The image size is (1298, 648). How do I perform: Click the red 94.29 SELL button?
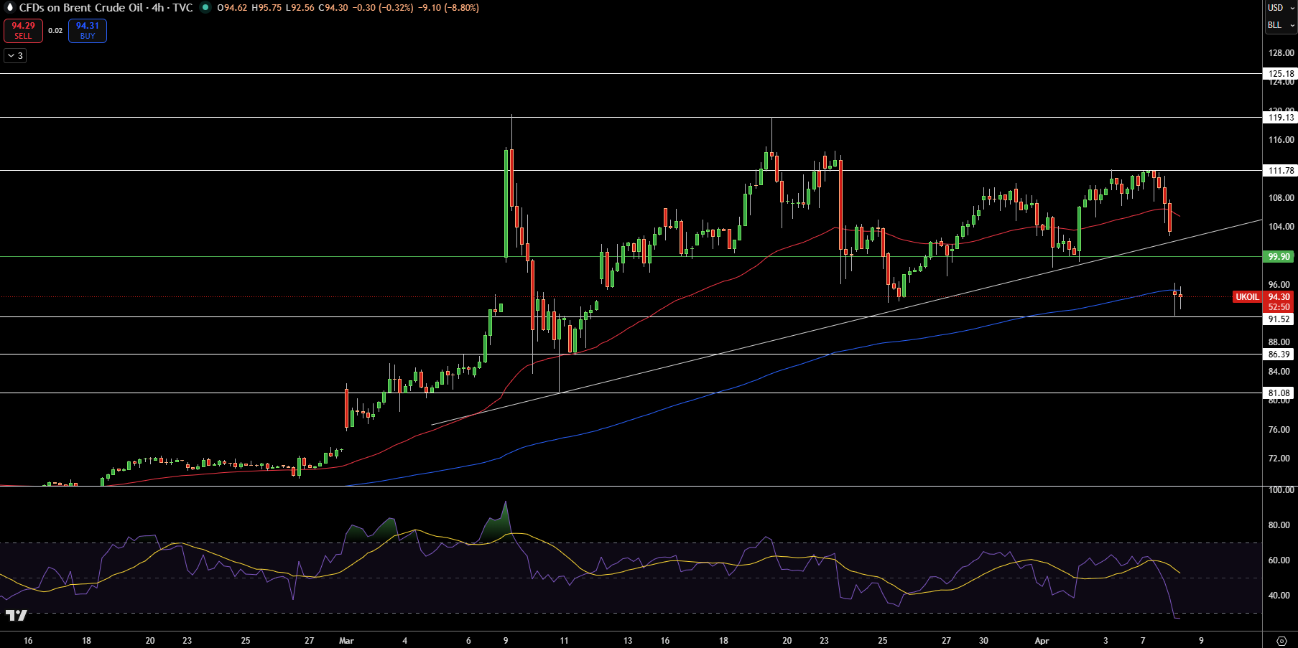click(23, 31)
